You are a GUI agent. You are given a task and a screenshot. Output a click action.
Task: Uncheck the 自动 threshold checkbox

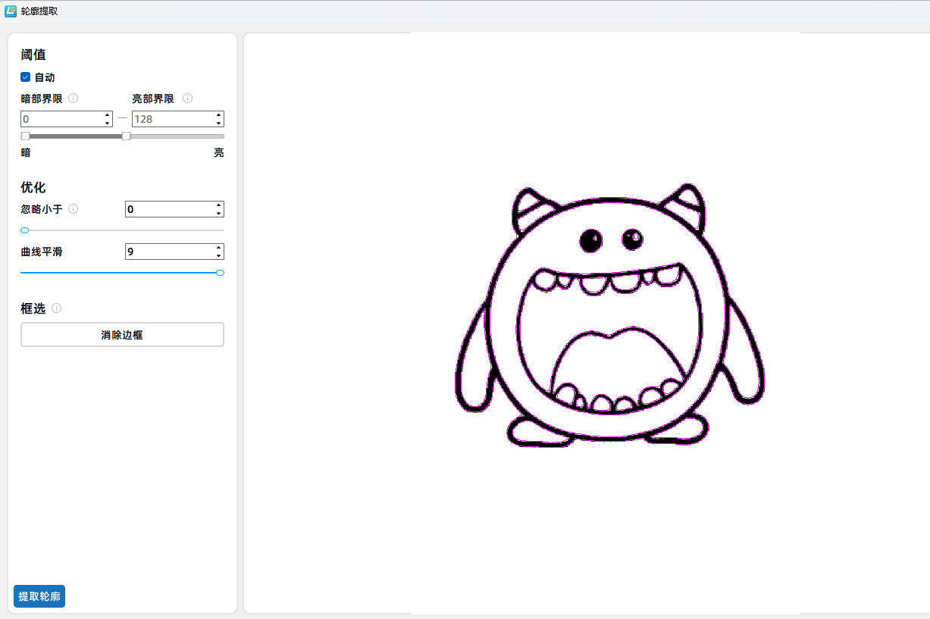[x=26, y=77]
